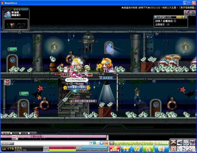Click the chat log scroll up arrow
197x153 pixels.
click(x=107, y=136)
